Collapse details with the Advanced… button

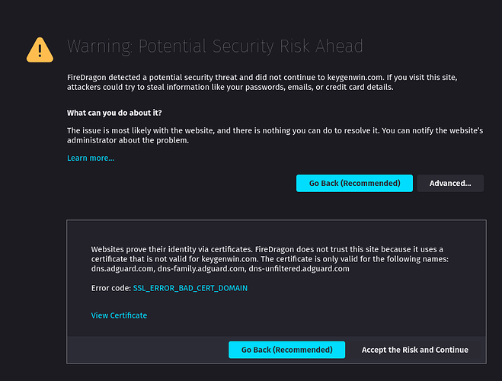click(x=450, y=183)
